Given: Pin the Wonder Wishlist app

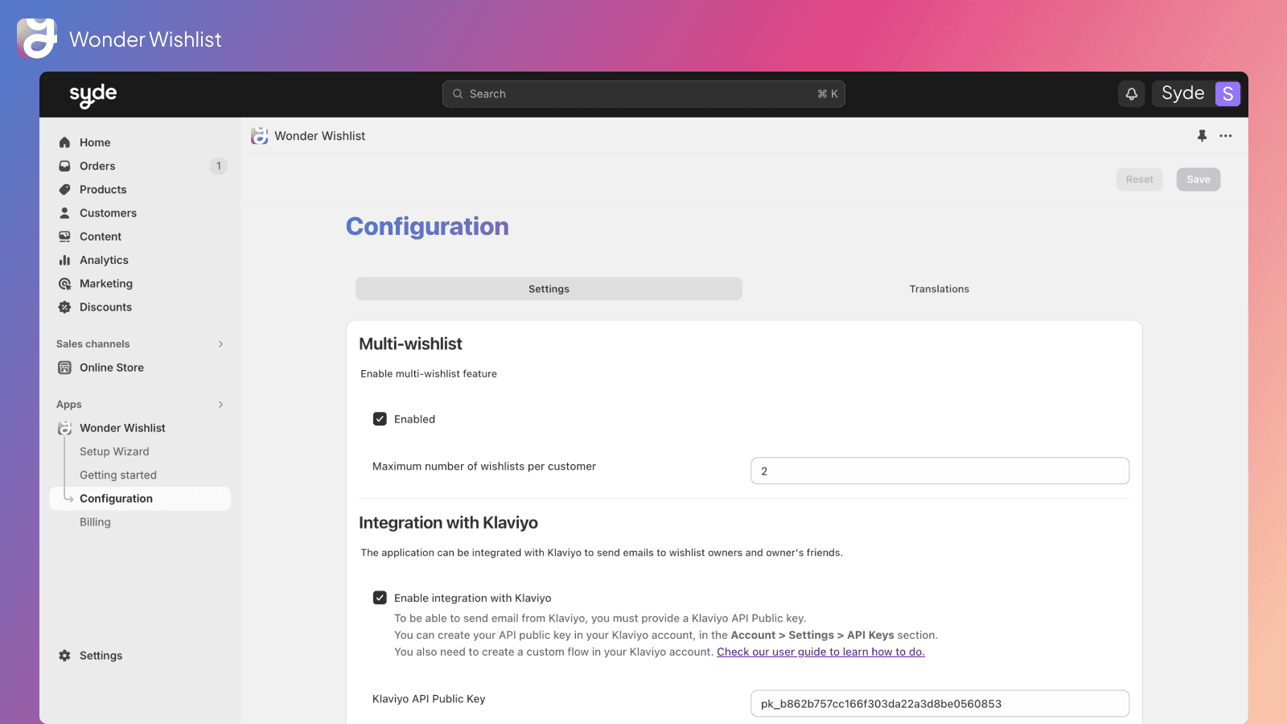Looking at the screenshot, I should pyautogui.click(x=1202, y=136).
